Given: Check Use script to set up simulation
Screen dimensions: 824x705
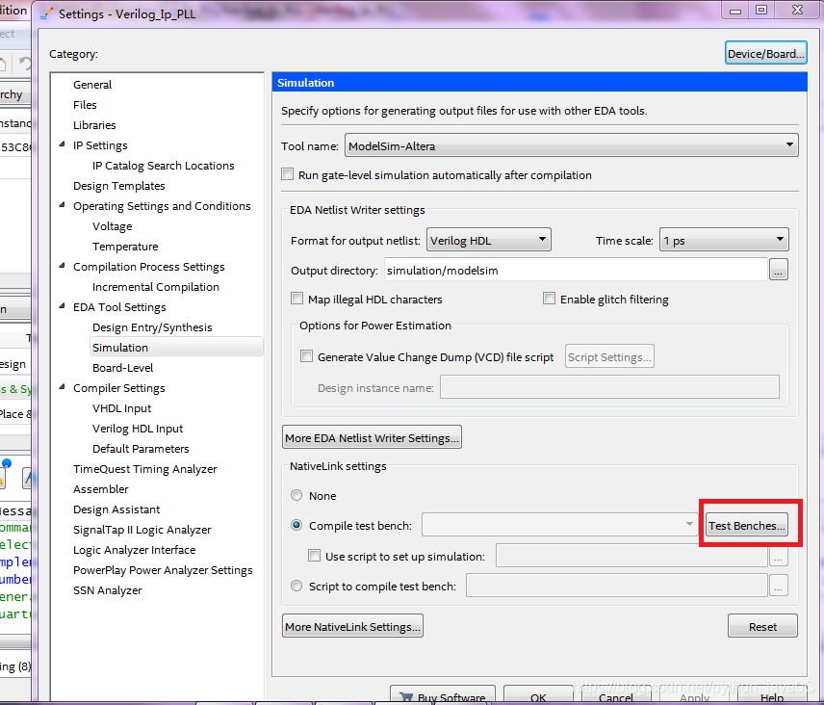Looking at the screenshot, I should coord(314,555).
